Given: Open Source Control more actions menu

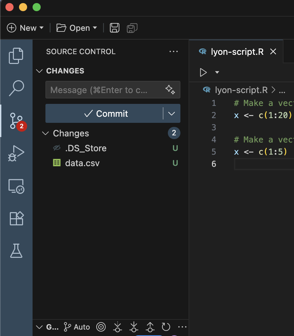Looking at the screenshot, I should (x=174, y=51).
